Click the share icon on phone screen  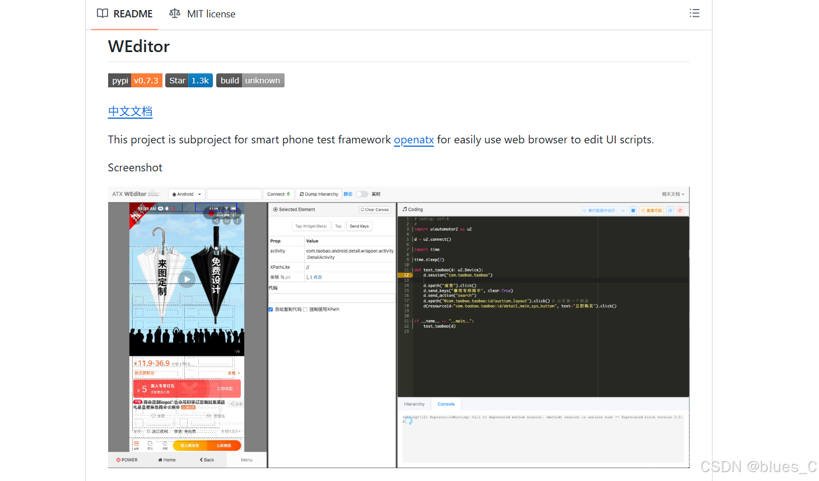(x=216, y=221)
